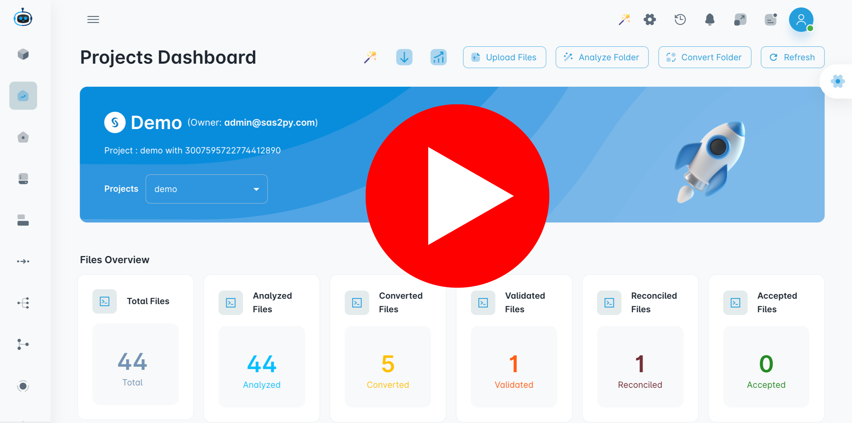This screenshot has width=852, height=423.
Task: Click the Upload Files button
Action: click(x=504, y=57)
